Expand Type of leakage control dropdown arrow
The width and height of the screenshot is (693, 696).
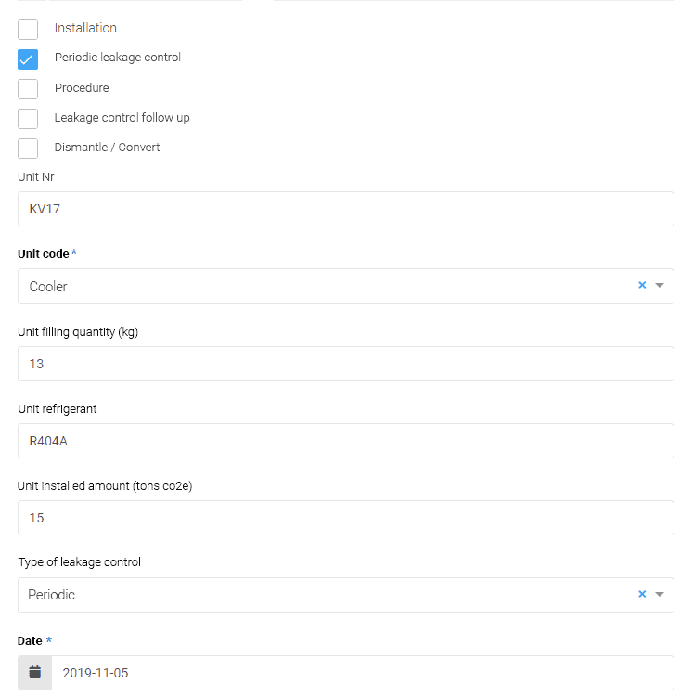pyautogui.click(x=660, y=595)
